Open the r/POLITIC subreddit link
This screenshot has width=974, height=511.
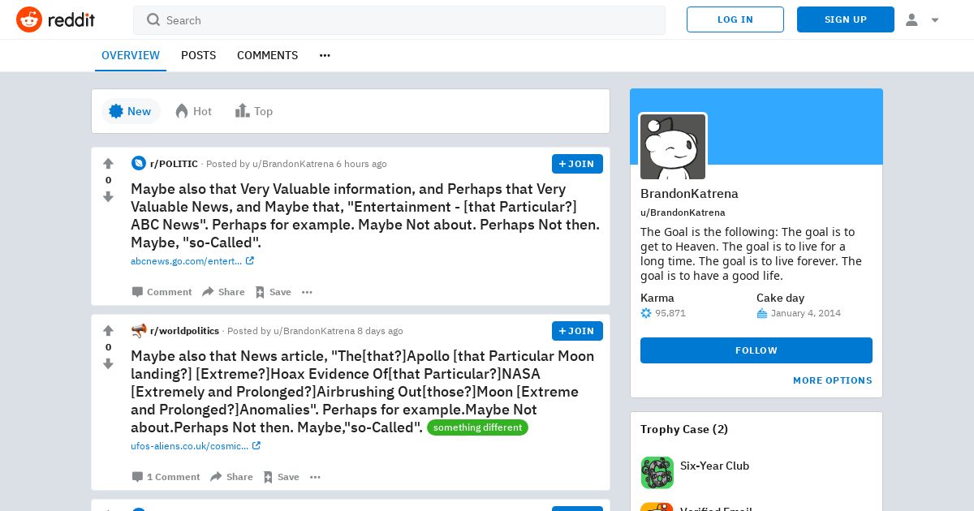click(174, 164)
